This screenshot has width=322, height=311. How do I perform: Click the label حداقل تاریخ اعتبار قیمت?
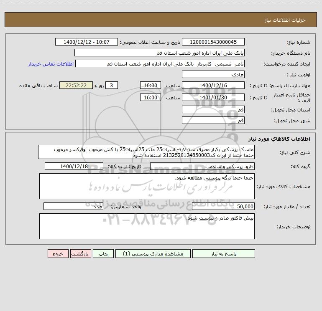[x=291, y=98]
